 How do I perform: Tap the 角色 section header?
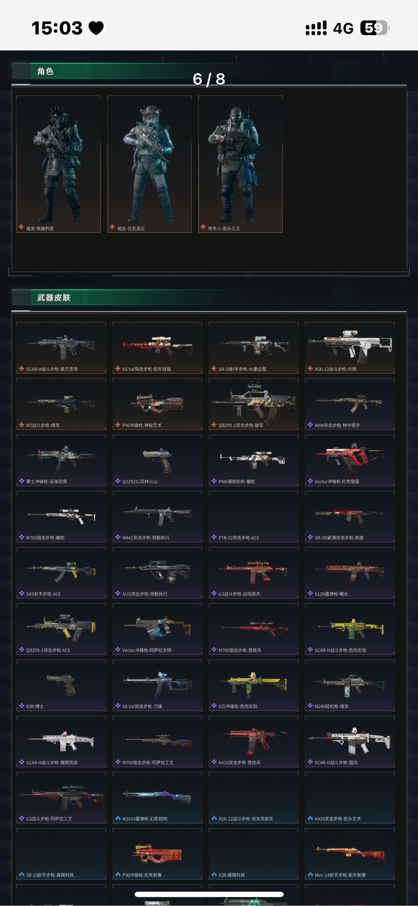point(45,71)
